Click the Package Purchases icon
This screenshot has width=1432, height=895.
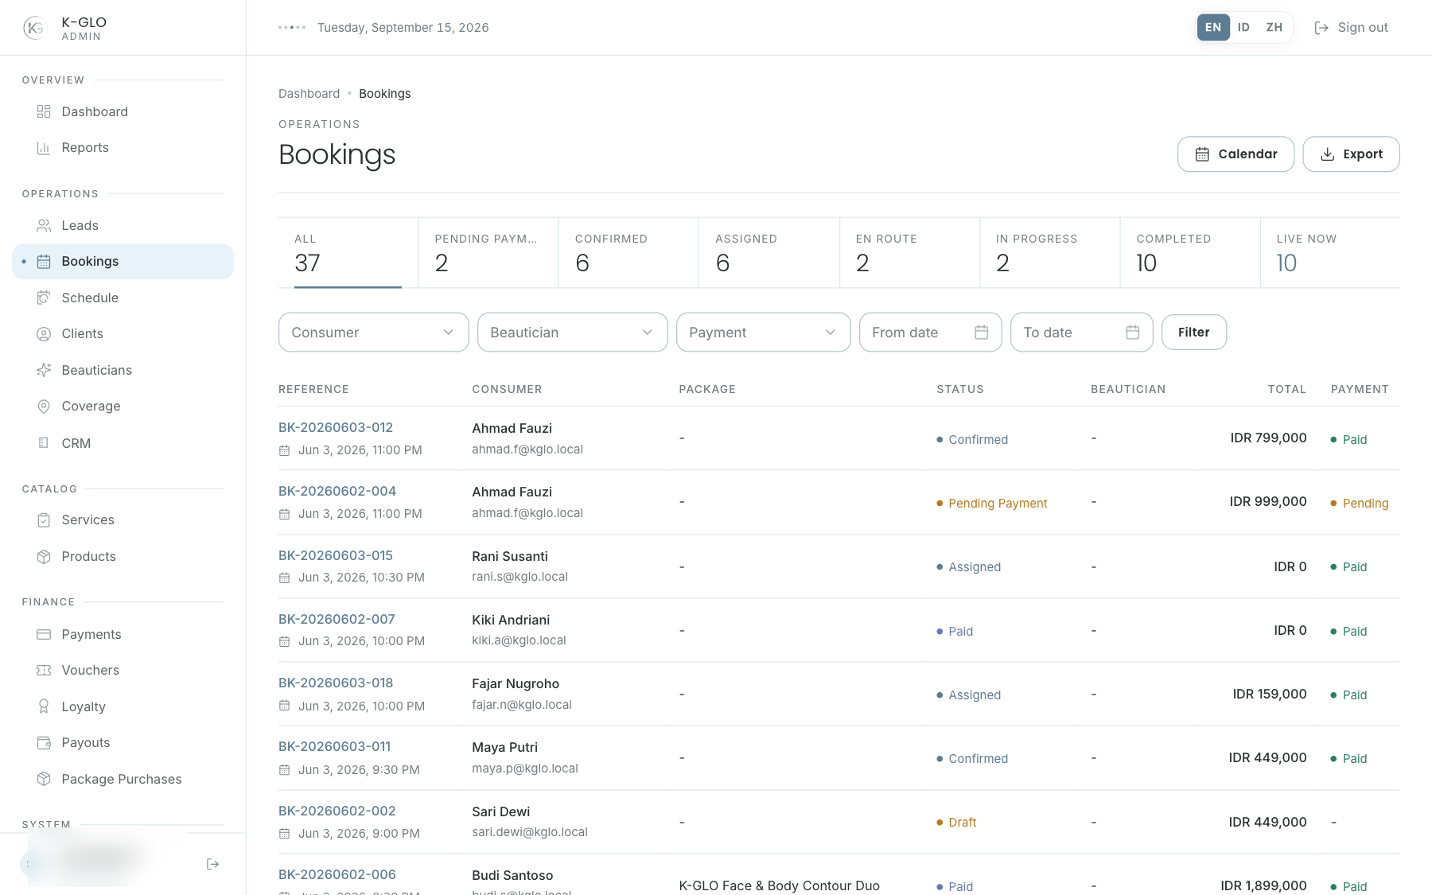[x=44, y=779]
